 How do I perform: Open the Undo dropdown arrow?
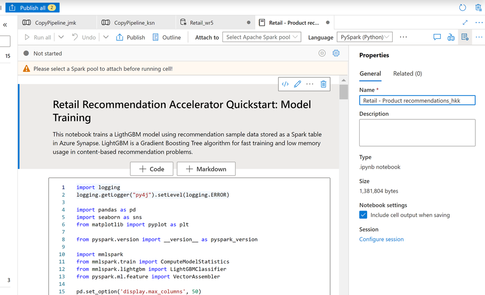pyautogui.click(x=106, y=37)
